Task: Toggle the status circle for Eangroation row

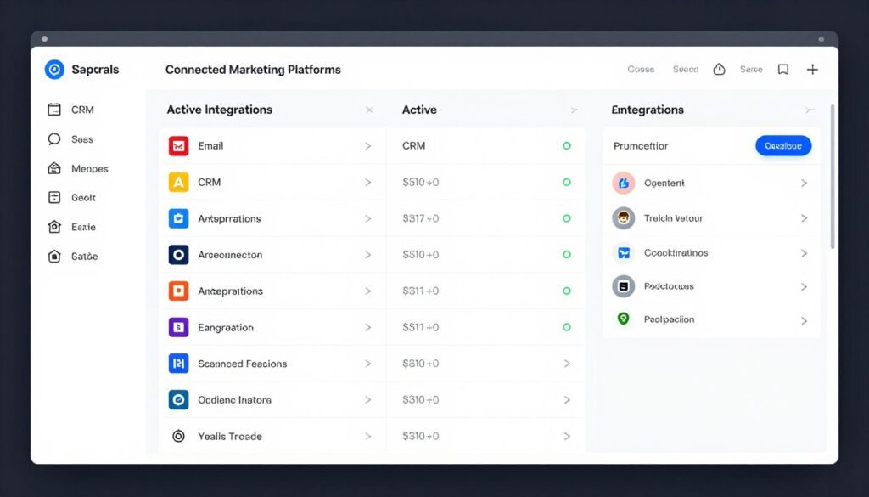Action: [x=567, y=327]
